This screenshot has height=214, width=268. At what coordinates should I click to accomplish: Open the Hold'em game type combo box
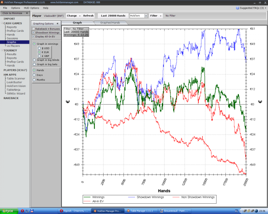tap(139, 16)
